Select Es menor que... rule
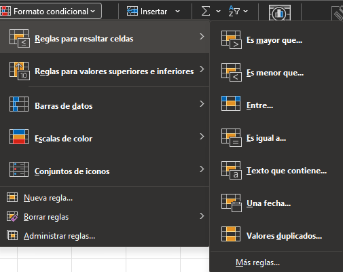The width and height of the screenshot is (343, 272). click(276, 73)
